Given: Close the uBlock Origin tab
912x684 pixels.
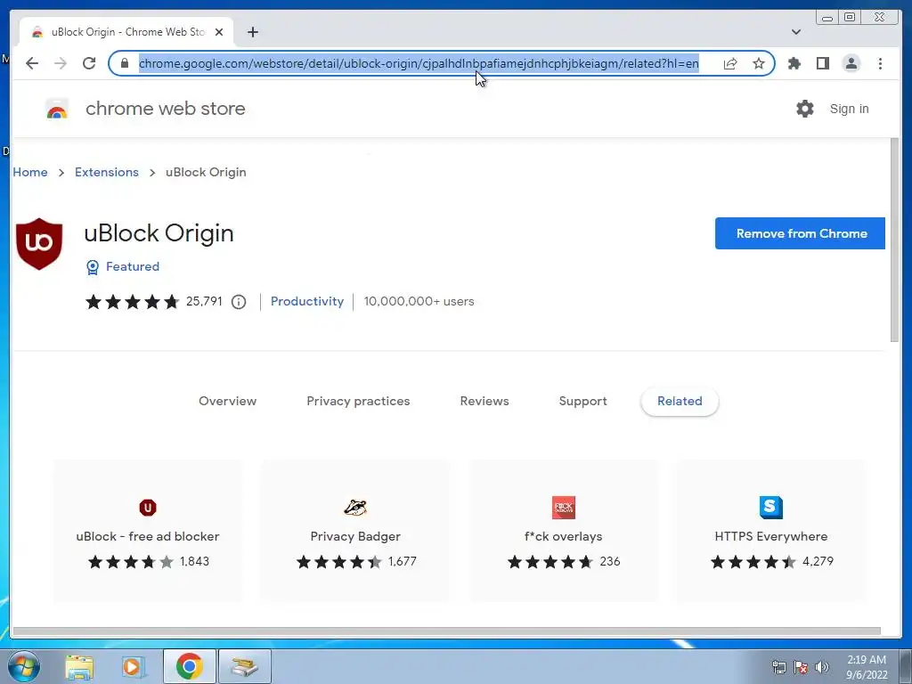Looking at the screenshot, I should pos(219,32).
